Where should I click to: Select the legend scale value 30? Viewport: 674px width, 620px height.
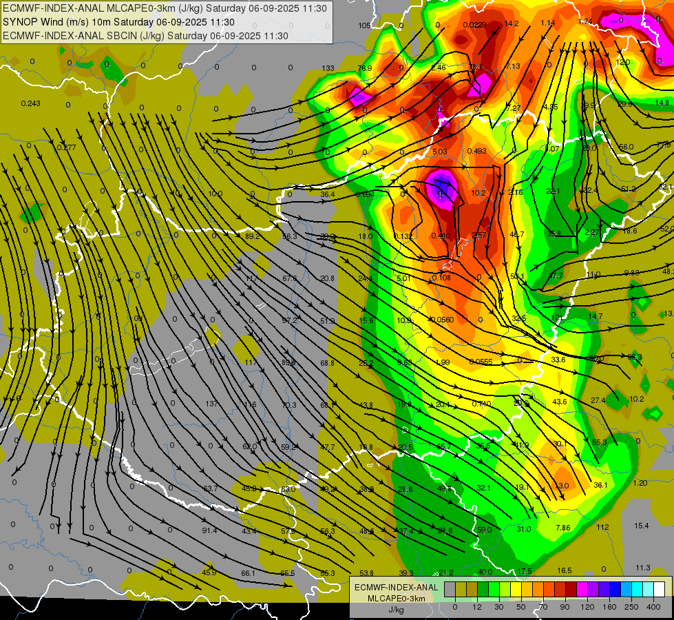(499, 607)
